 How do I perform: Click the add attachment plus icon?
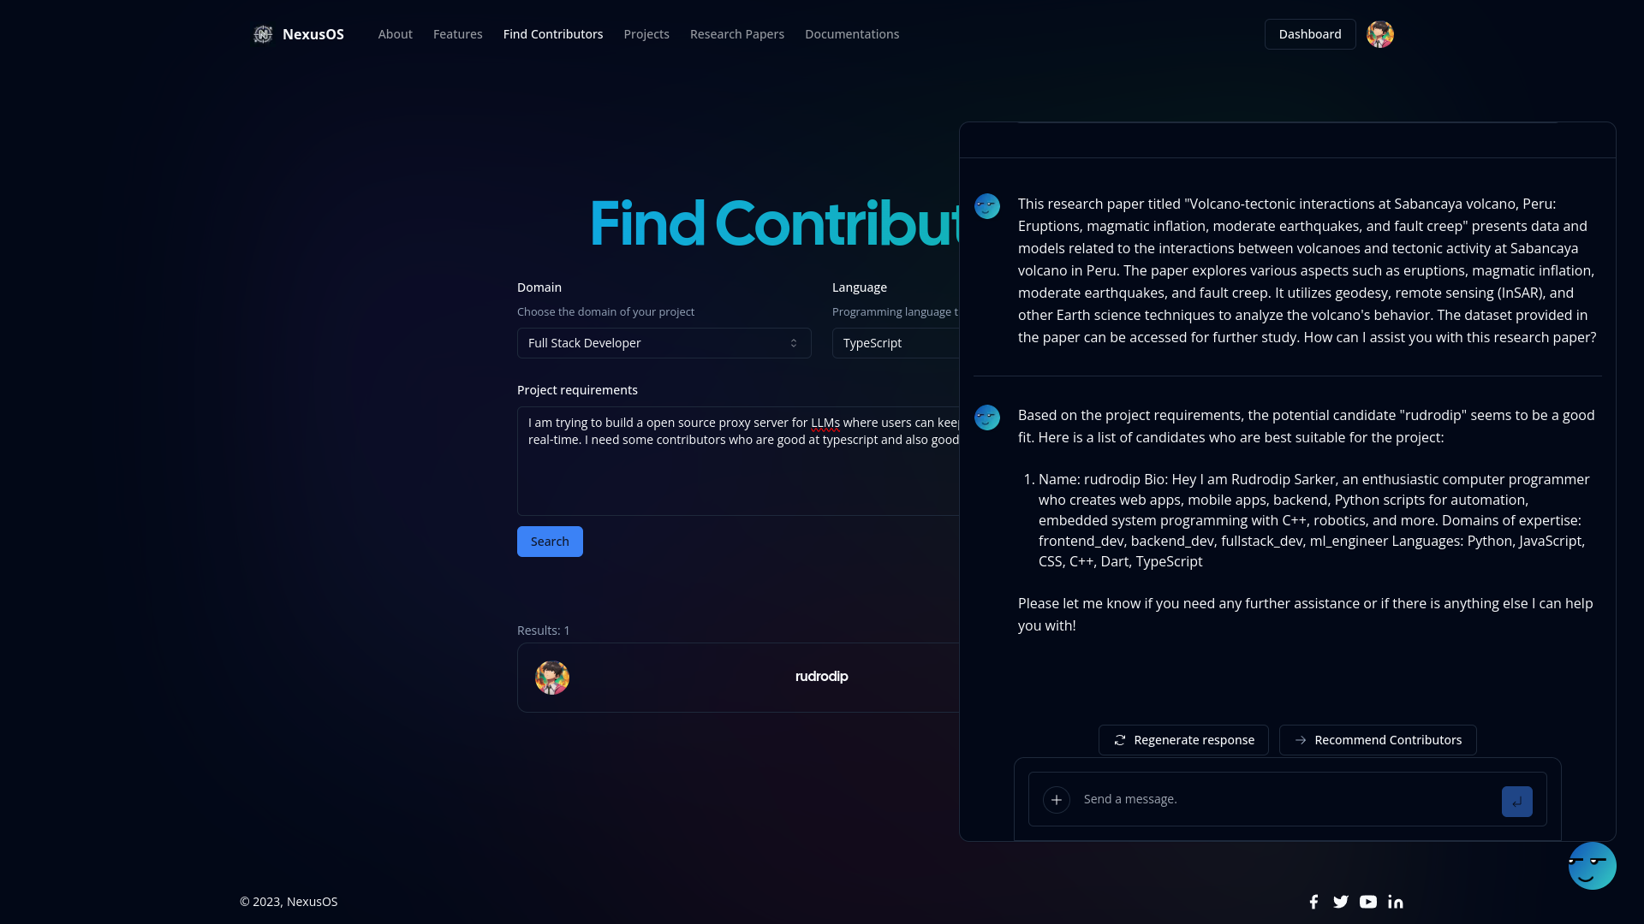coord(1056,800)
